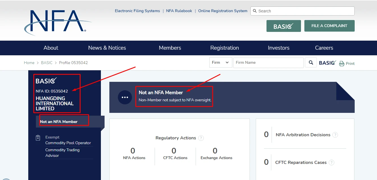Click the Exempt clipboard icon in sidebar
The height and width of the screenshot is (180, 377).
pyautogui.click(x=38, y=138)
